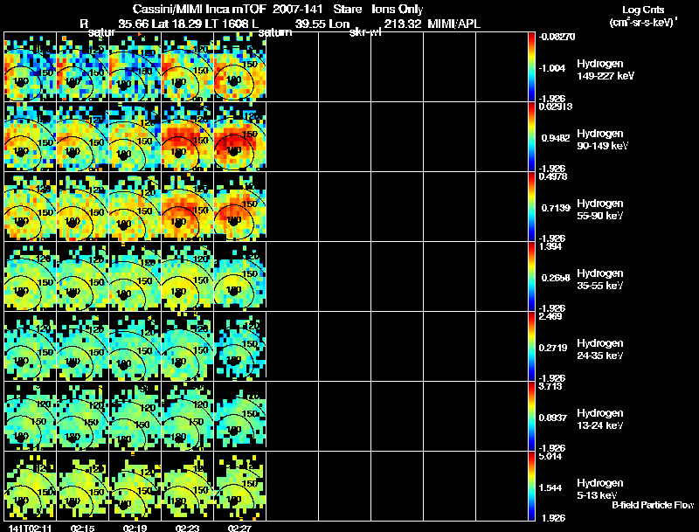
Task: Click the '-1.004' color scale midpoint
Action: coord(551,68)
